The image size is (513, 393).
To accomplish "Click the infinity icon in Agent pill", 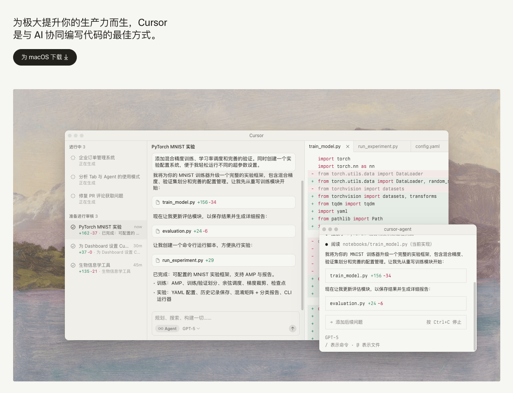I will [x=160, y=329].
